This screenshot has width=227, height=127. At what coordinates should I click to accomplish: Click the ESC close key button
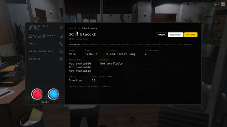click(x=223, y=4)
